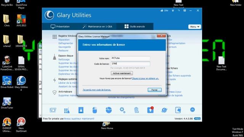Image resolution: width=244 pixels, height=137 pixels.
Task: Select the CyberLink PowerDirector desktop icon
Action: pyautogui.click(x=7, y=63)
